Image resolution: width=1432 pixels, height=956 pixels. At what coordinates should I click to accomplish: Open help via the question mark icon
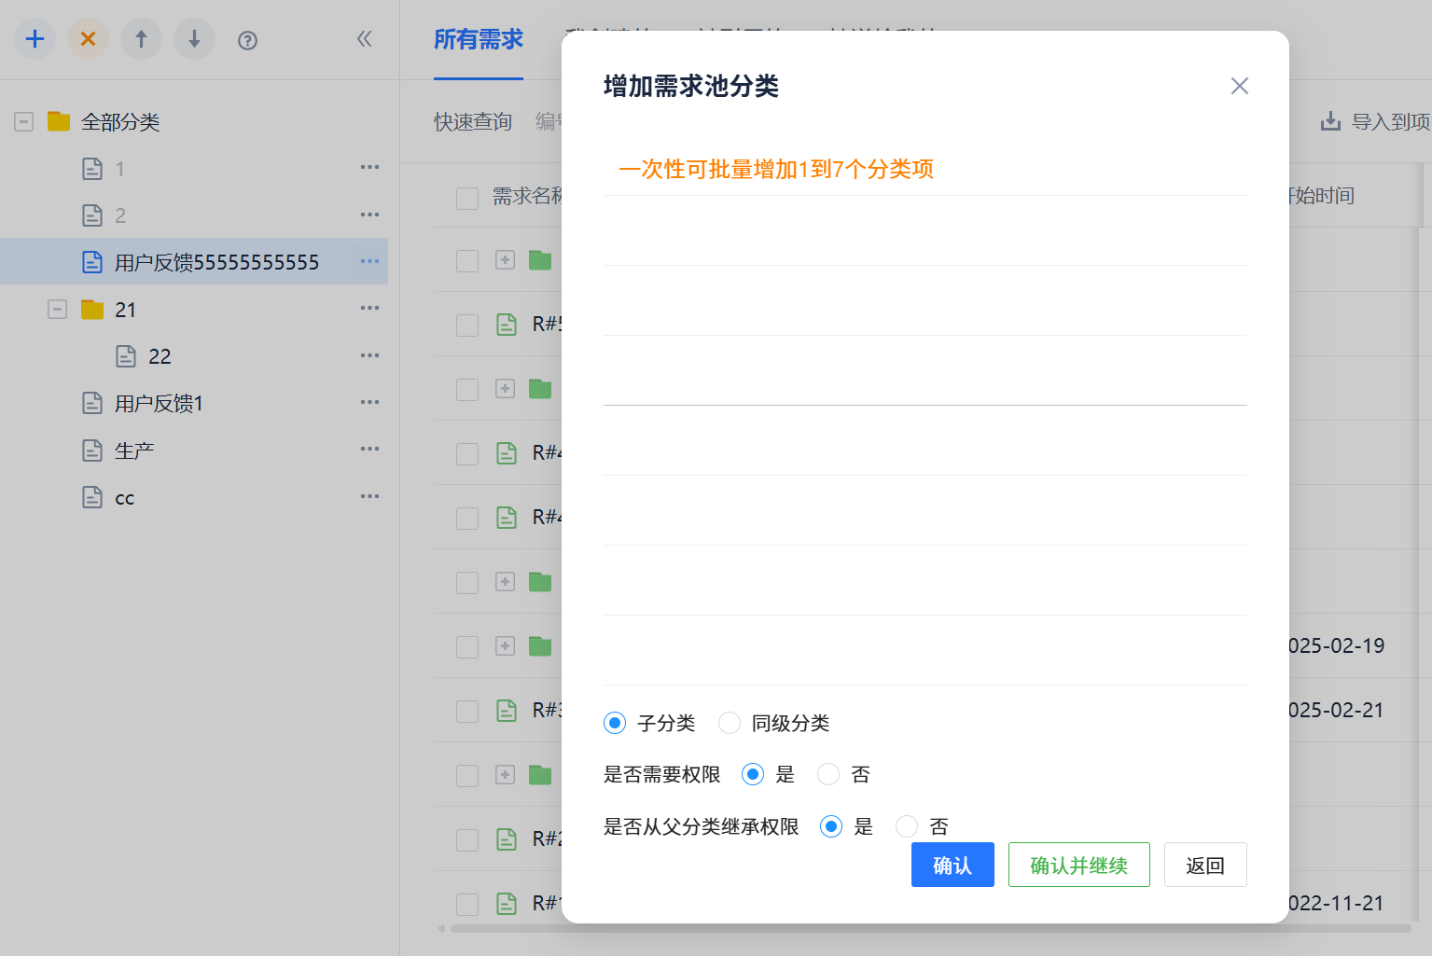coord(247,39)
